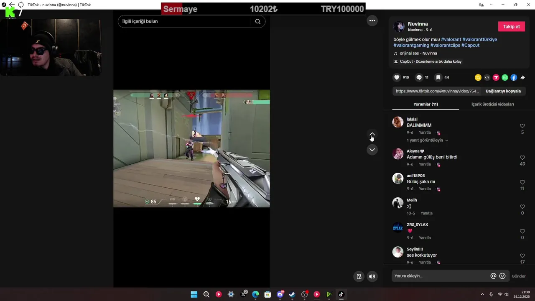Open the #valorant hashtag

click(x=451, y=39)
